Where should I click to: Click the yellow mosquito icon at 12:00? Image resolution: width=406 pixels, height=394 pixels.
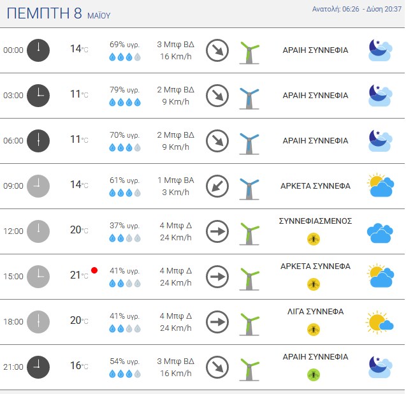point(314,239)
